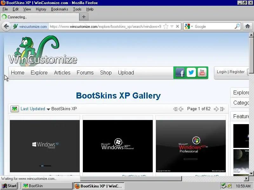
Task: Click the horizontal scrollbar right arrow
Action: click(x=246, y=178)
